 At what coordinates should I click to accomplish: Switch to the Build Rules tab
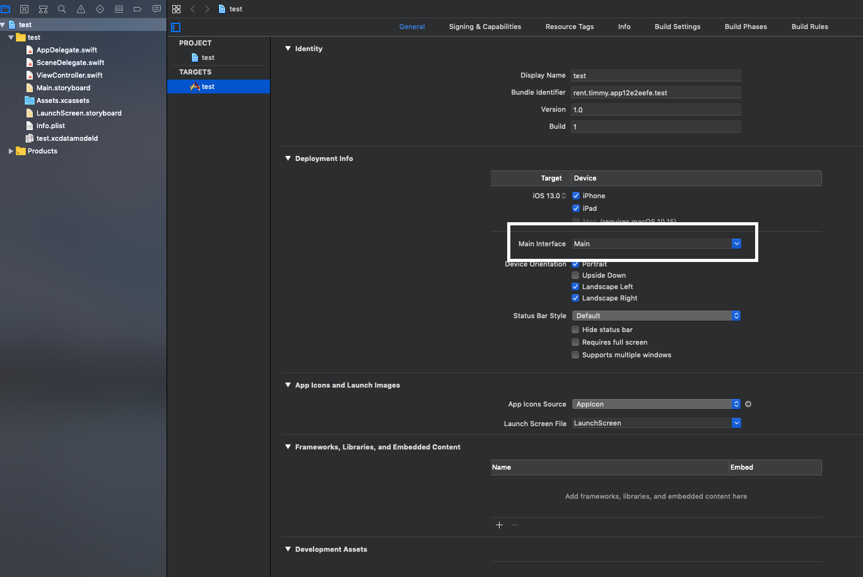[810, 27]
